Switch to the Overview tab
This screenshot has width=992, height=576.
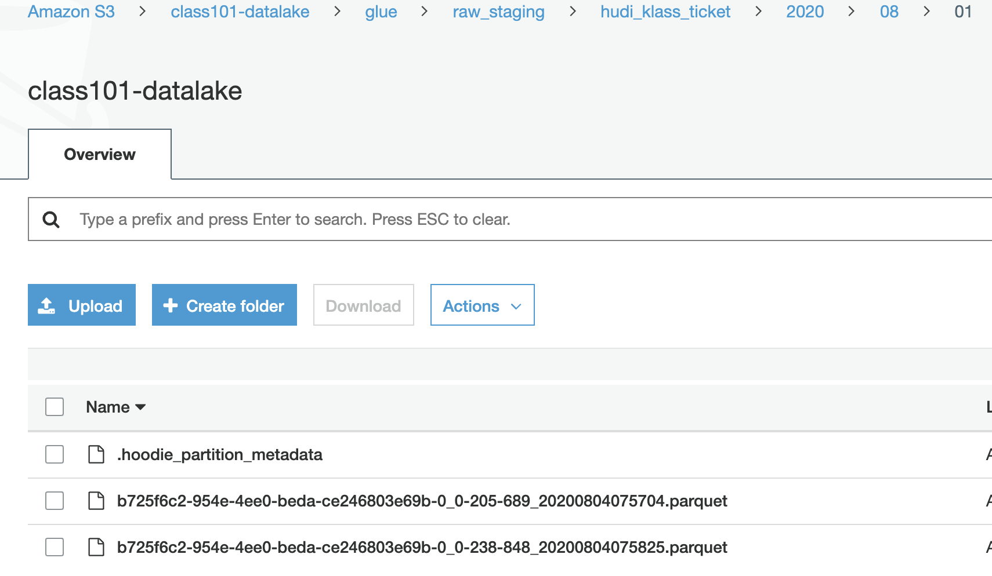[x=100, y=154]
